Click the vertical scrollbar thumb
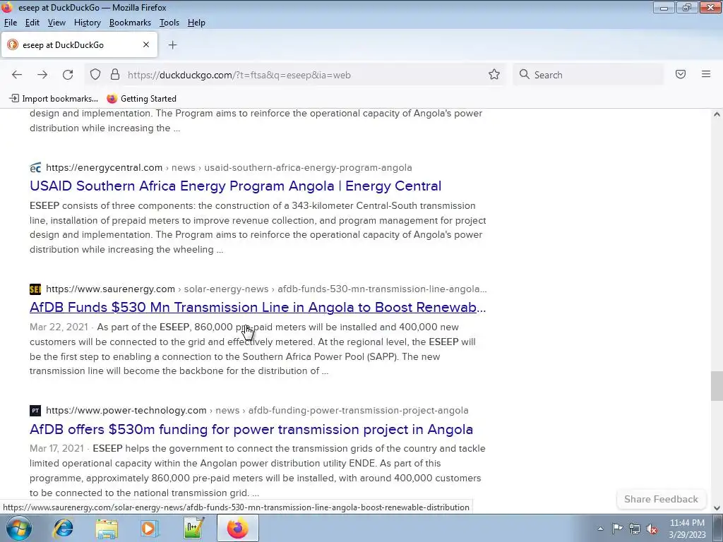Screen dimensions: 723x542 click(717, 386)
